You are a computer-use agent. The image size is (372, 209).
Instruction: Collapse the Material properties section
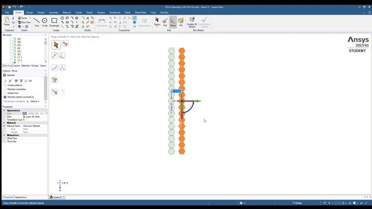(4, 122)
